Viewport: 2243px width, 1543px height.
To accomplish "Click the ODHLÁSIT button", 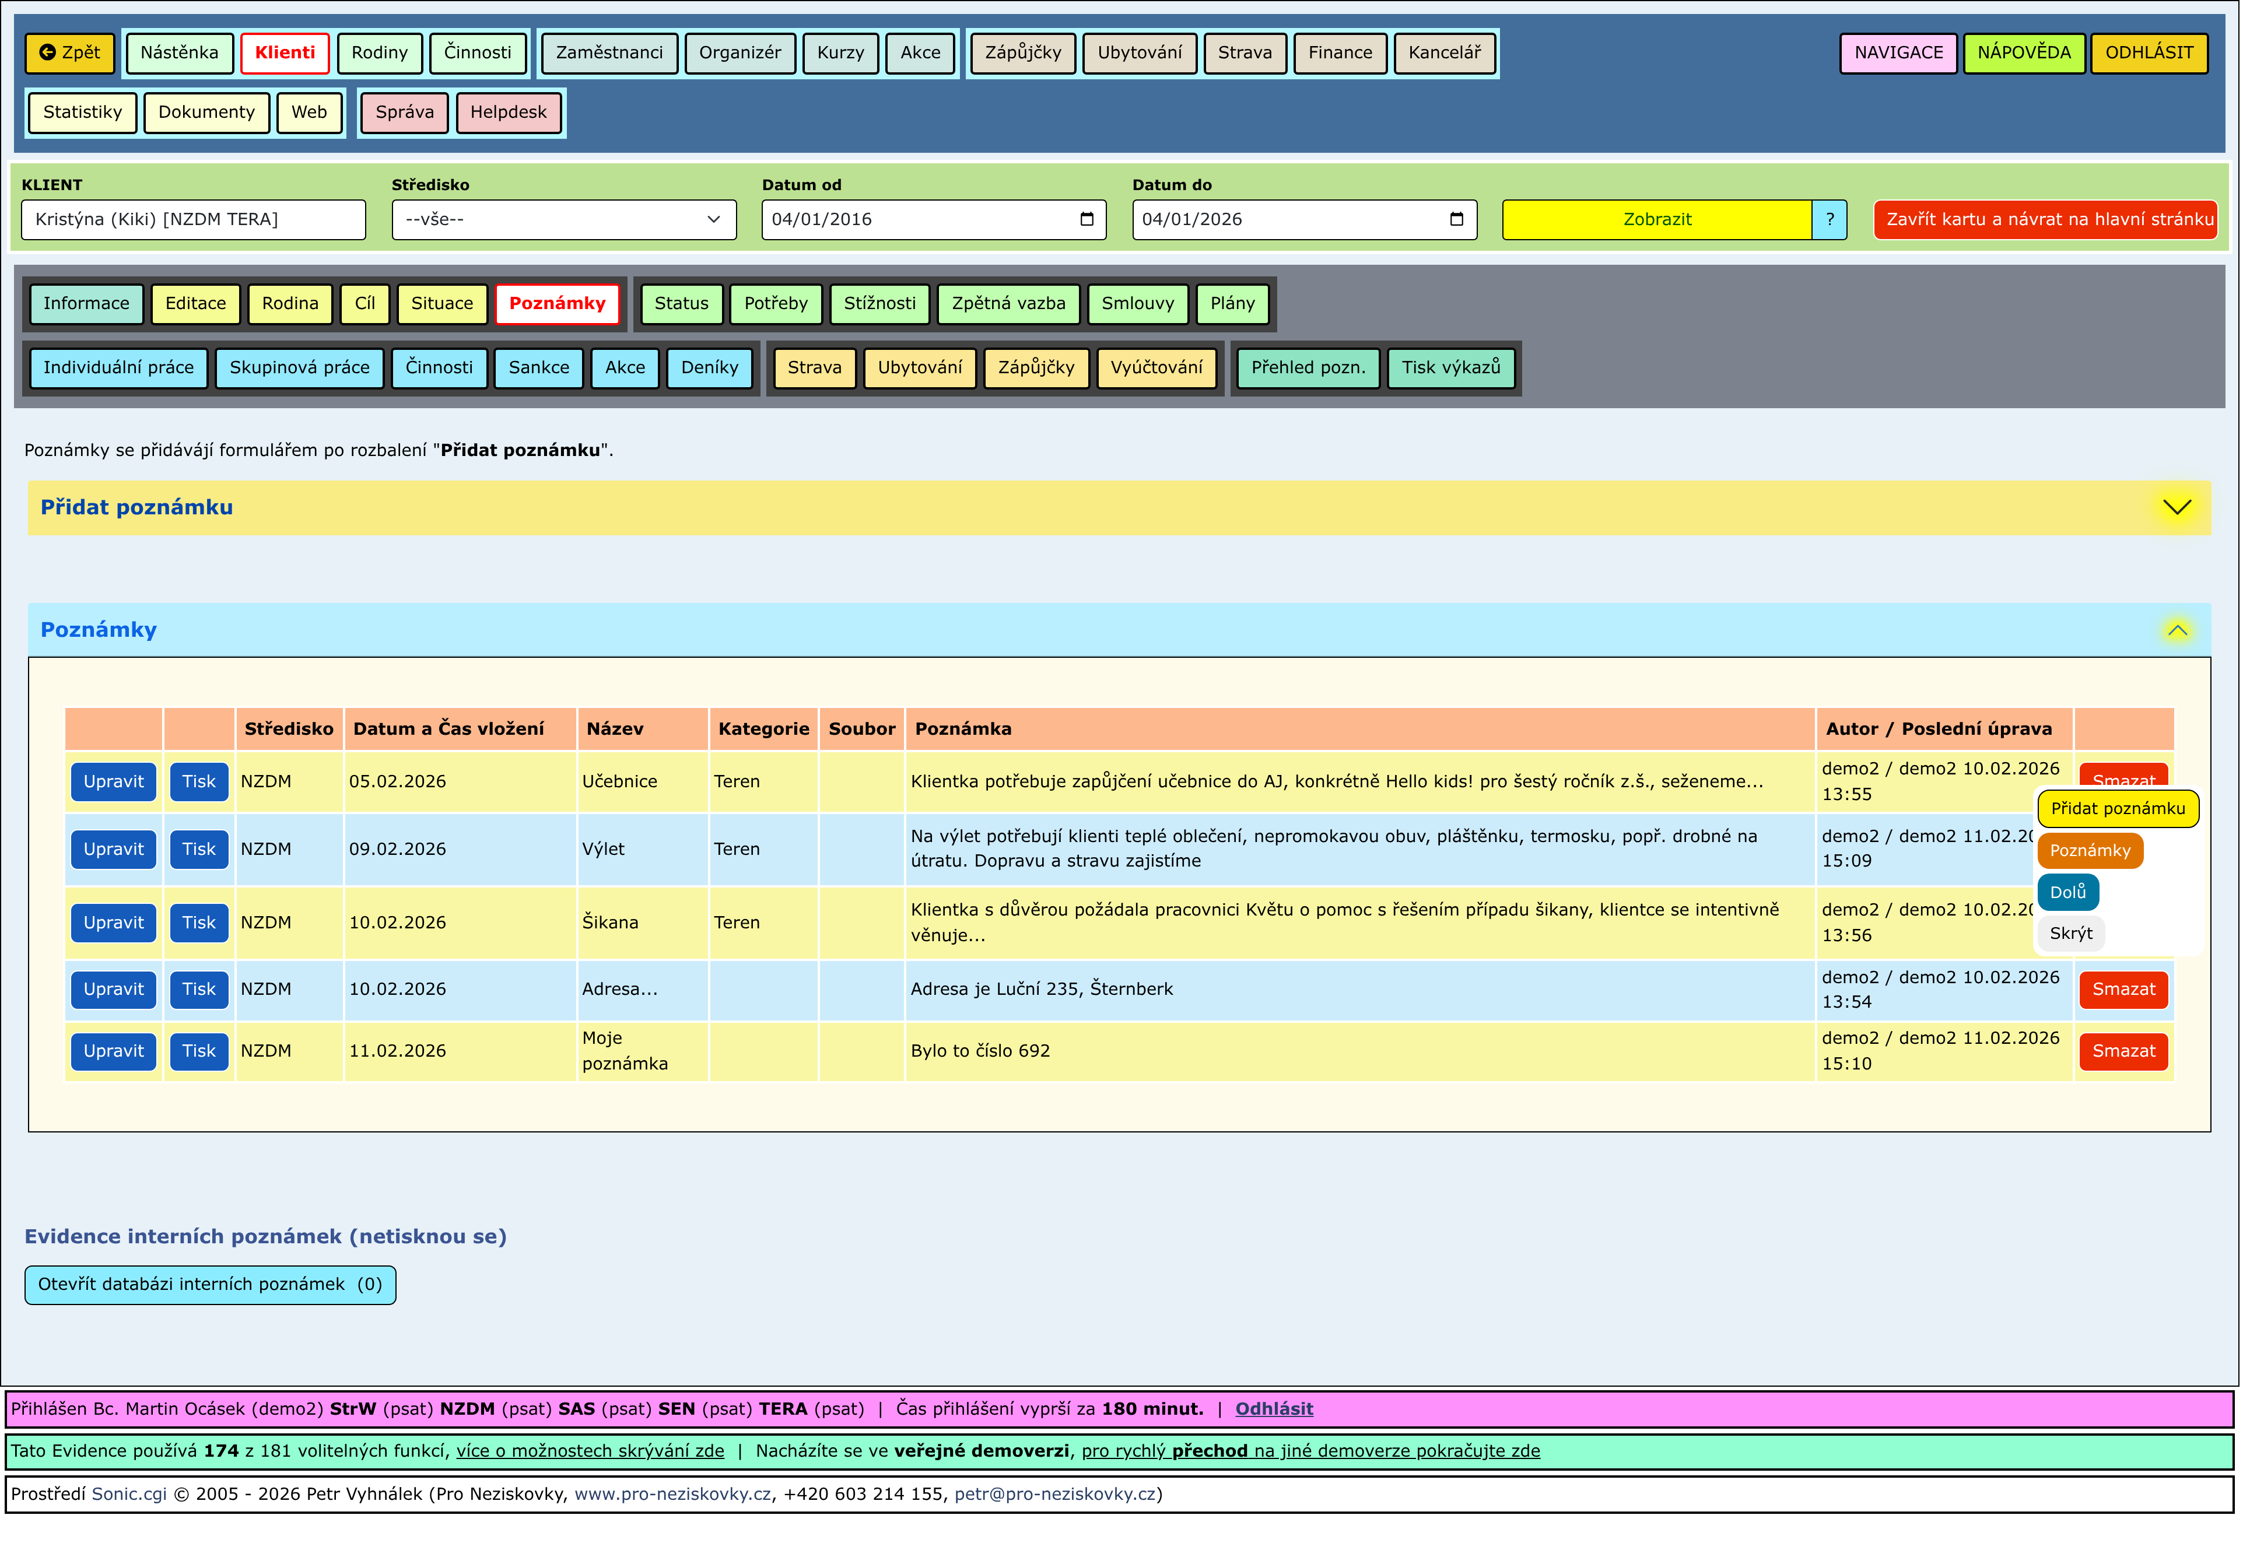I will (2149, 53).
